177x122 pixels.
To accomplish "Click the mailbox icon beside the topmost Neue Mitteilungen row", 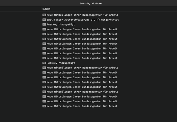I will tap(44, 15).
